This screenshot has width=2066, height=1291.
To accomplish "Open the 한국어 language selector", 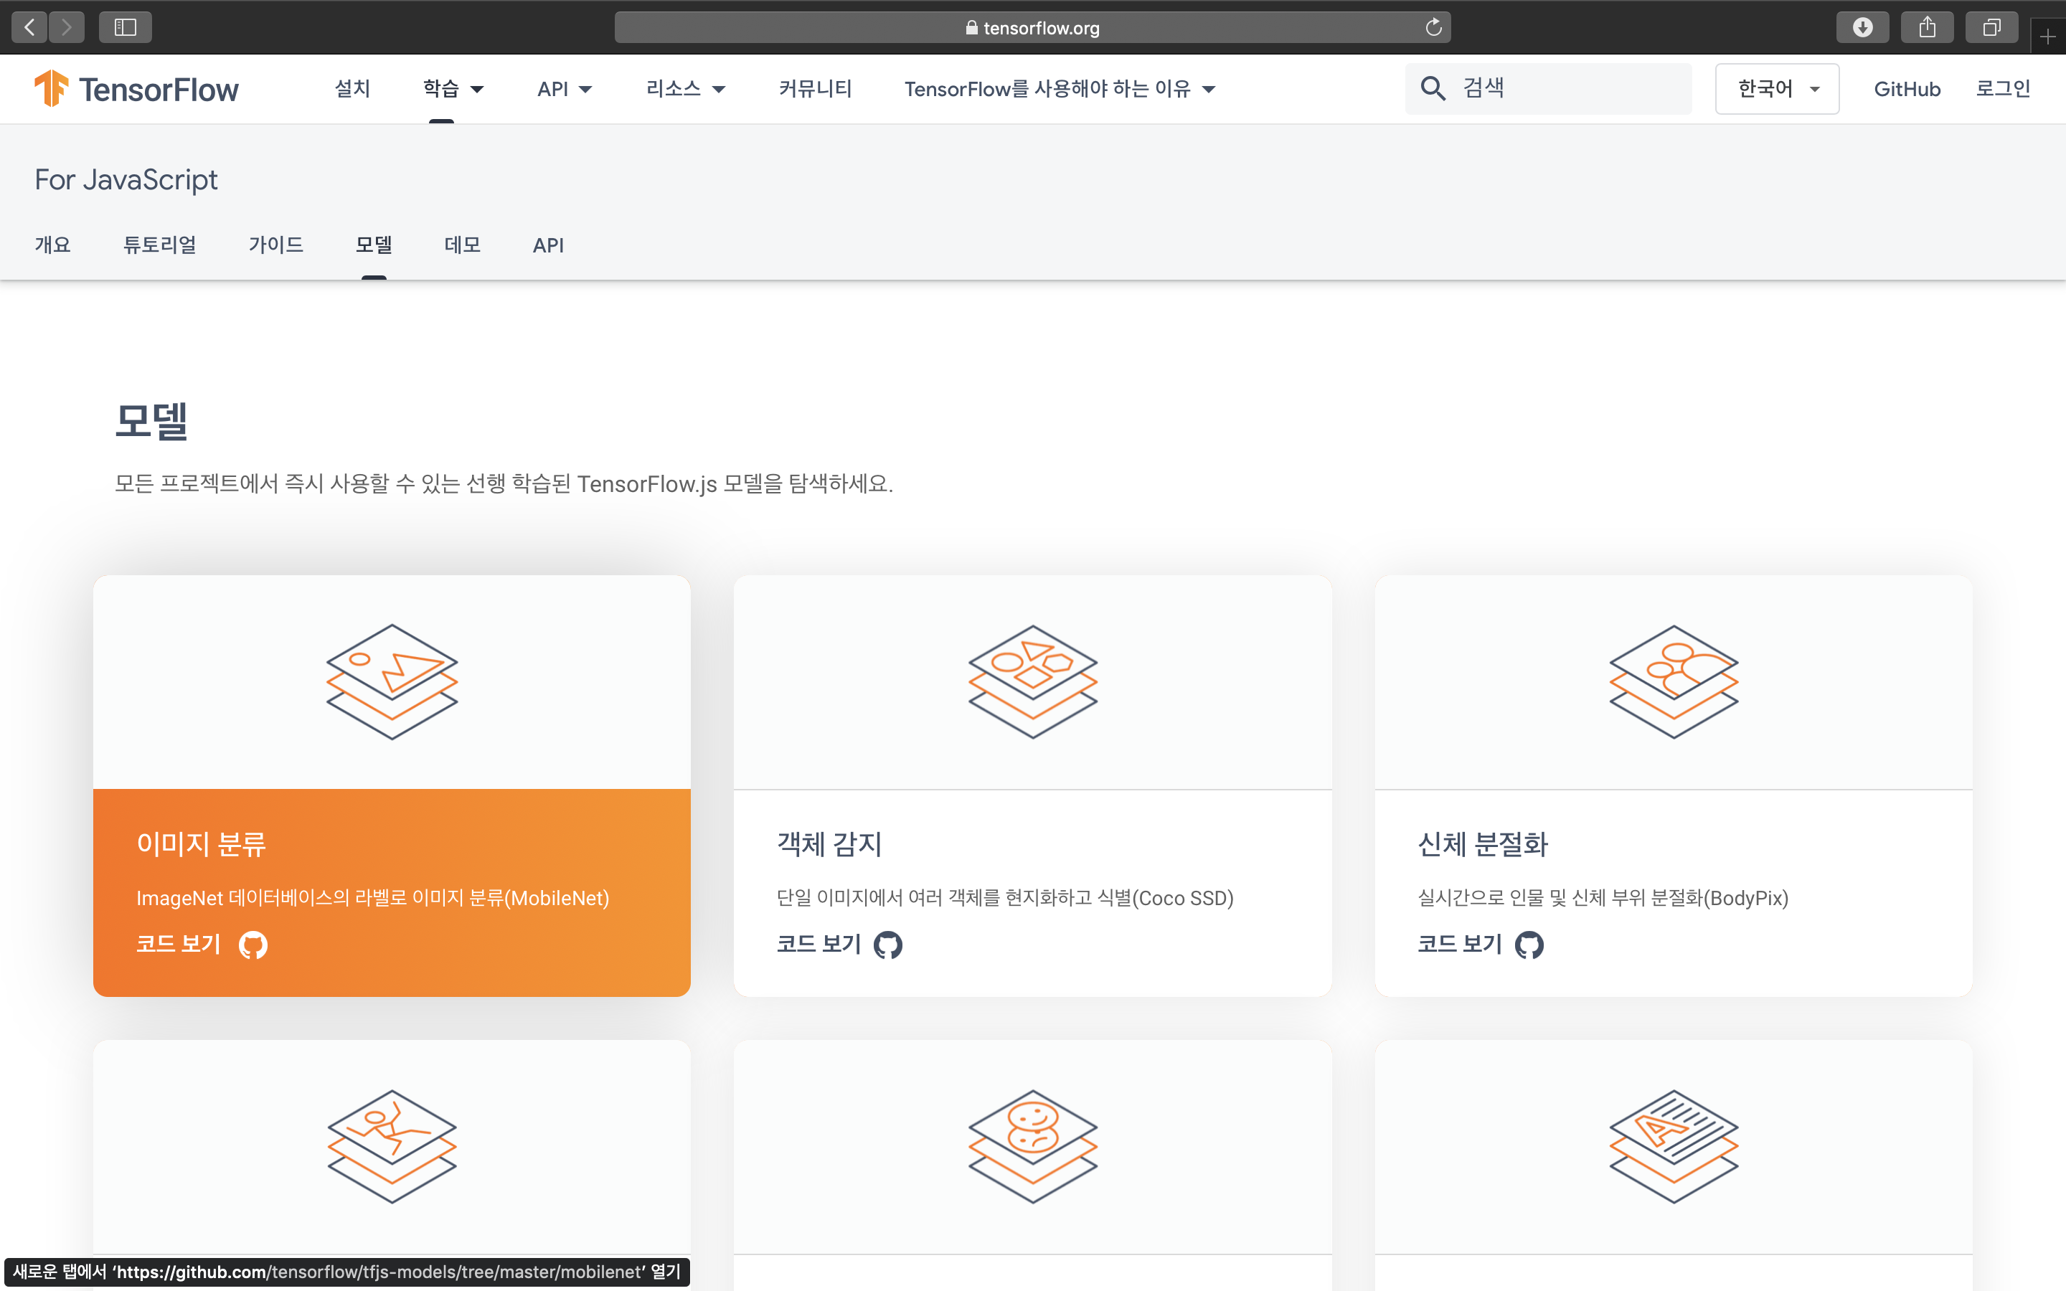I will pos(1777,89).
